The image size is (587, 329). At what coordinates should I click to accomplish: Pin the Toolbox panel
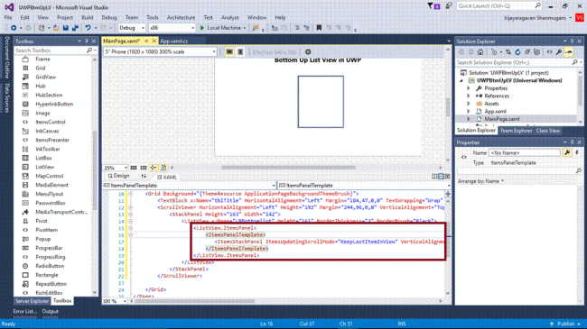point(87,41)
